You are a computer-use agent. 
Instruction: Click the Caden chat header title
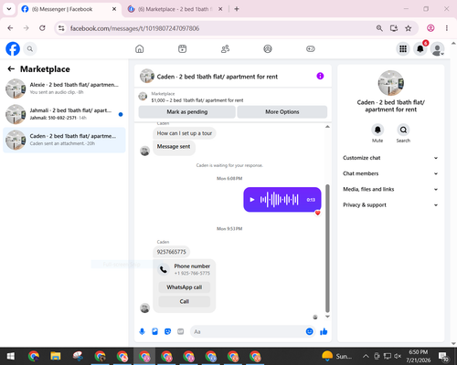click(218, 77)
